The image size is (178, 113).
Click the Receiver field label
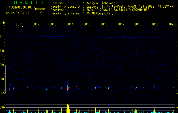[x=57, y=10]
